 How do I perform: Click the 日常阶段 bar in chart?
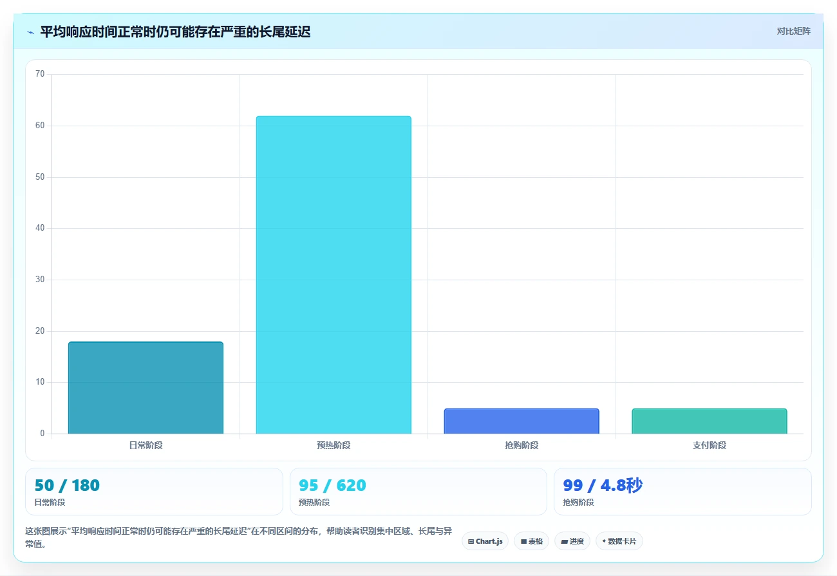coord(146,388)
